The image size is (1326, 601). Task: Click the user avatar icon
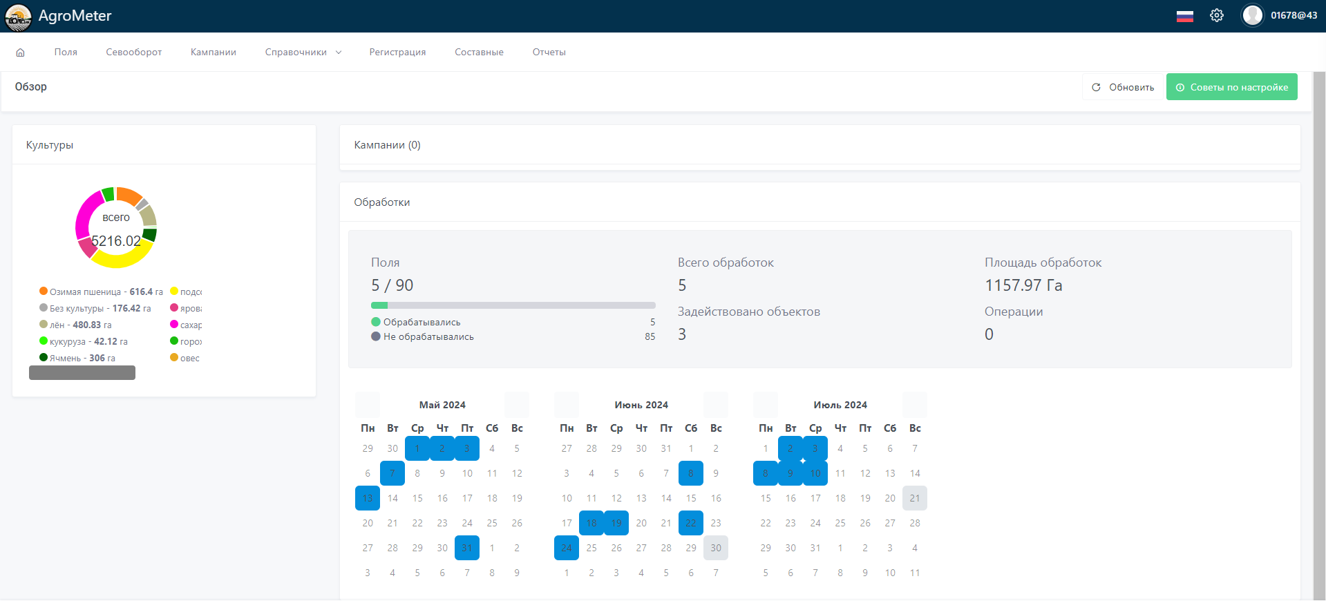click(x=1252, y=15)
